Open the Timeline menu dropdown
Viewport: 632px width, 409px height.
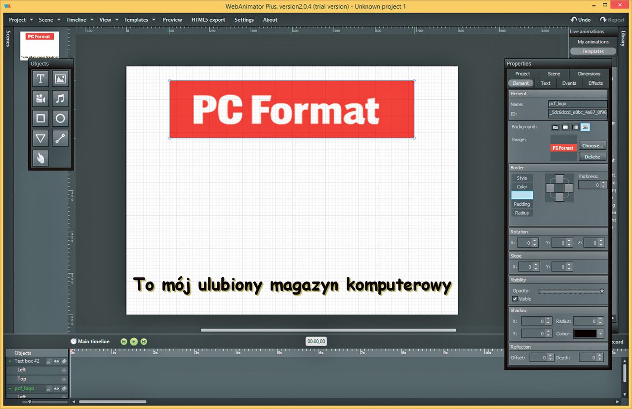pyautogui.click(x=79, y=20)
